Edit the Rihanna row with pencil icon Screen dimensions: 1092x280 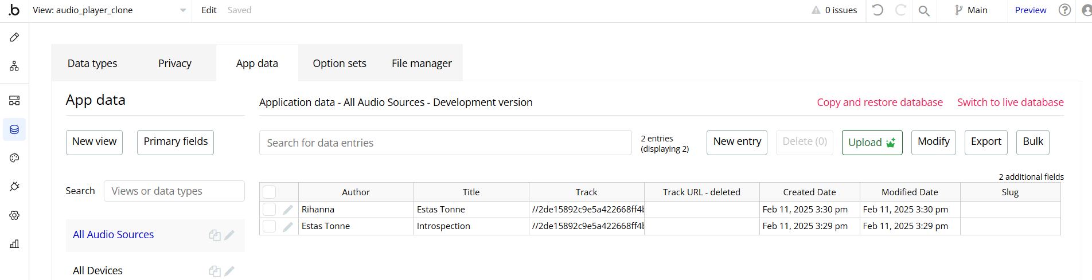[288, 210]
